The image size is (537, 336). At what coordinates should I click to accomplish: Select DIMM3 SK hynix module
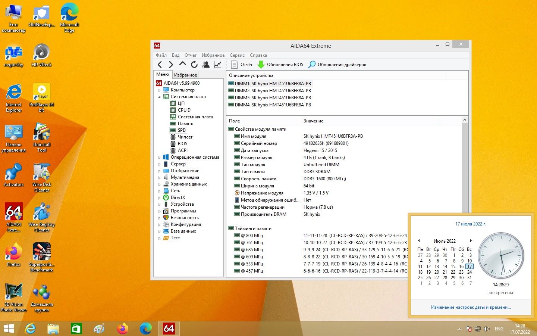point(269,98)
